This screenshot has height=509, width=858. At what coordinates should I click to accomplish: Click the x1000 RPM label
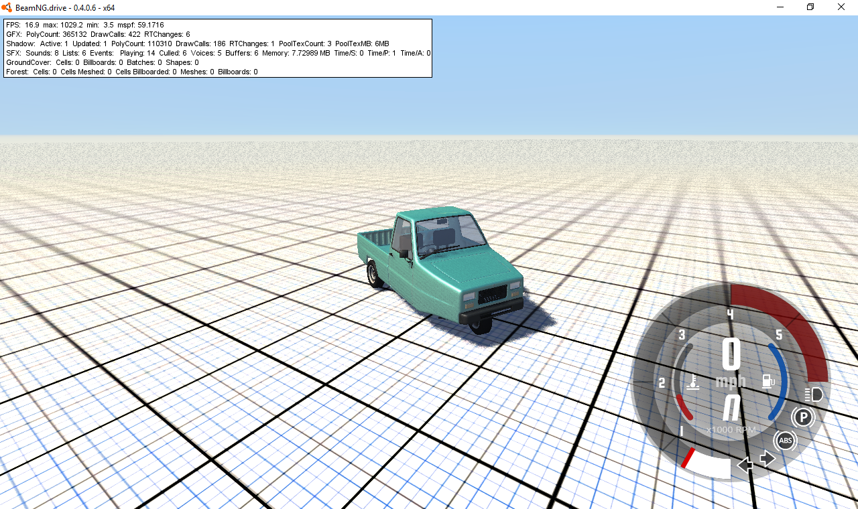coord(731,429)
